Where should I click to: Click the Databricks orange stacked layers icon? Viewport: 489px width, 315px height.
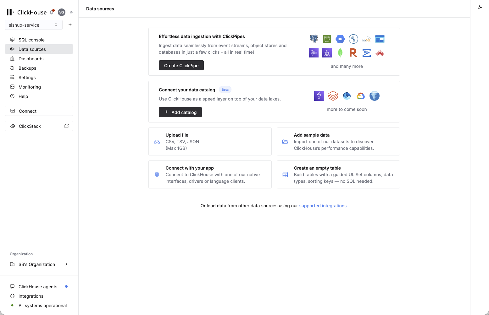click(x=333, y=96)
